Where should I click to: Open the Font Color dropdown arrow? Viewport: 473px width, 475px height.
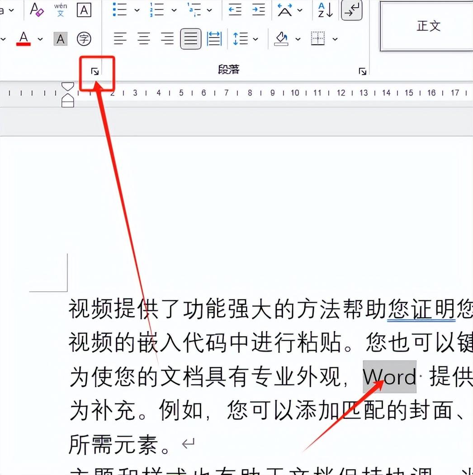pos(40,39)
